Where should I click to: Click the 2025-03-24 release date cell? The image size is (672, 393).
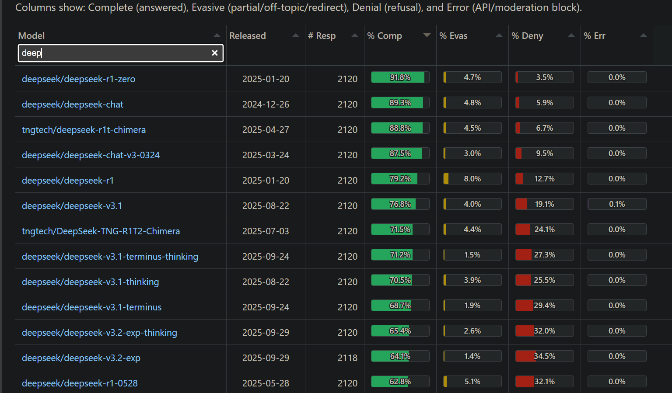click(266, 155)
